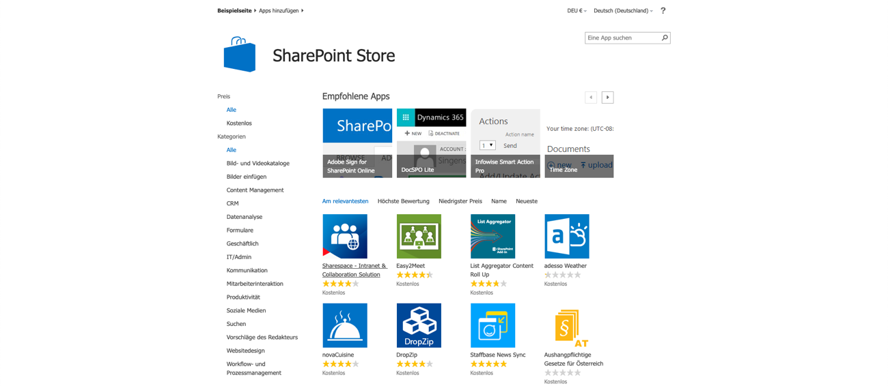This screenshot has height=386, width=888.
Task: Open the Staffbase News Sync title link
Action: click(498, 355)
